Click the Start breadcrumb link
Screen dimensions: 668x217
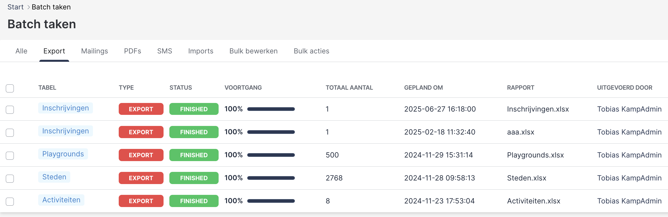[15, 7]
